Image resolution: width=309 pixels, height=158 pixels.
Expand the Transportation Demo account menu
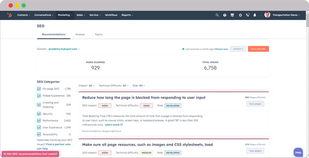click(286, 15)
